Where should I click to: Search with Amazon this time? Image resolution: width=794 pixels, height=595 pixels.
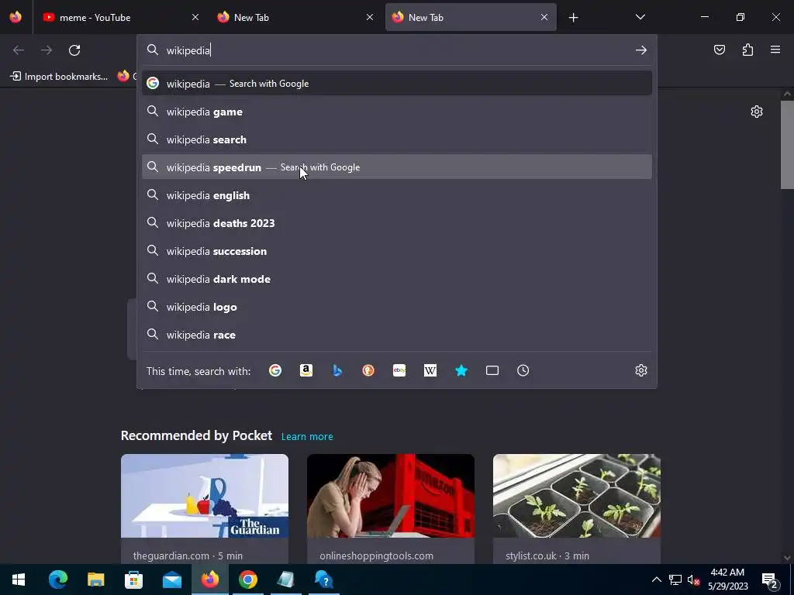coord(306,371)
